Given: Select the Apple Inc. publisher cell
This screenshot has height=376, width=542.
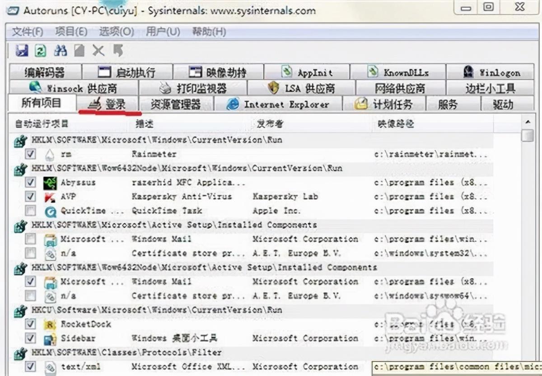Looking at the screenshot, I should pyautogui.click(x=276, y=211).
